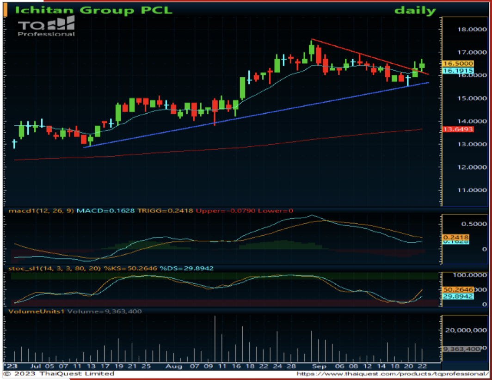Click the 'Jul' date axis label
This screenshot has height=380, width=492.
[x=36, y=366]
